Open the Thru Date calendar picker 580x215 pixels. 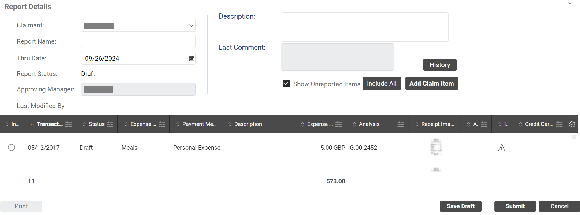[191, 59]
